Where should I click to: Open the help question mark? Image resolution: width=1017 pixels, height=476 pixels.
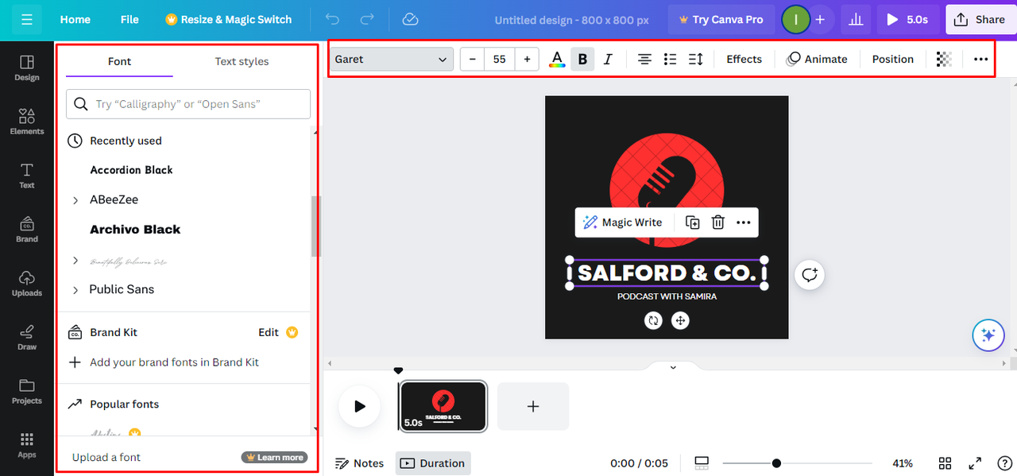(x=1004, y=463)
